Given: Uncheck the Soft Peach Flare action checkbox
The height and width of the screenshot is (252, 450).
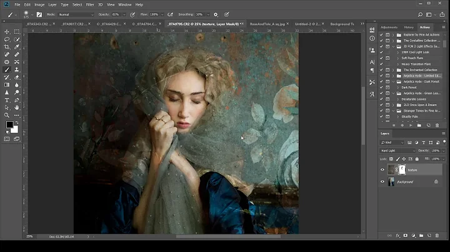Looking at the screenshot, I should click(382, 58).
